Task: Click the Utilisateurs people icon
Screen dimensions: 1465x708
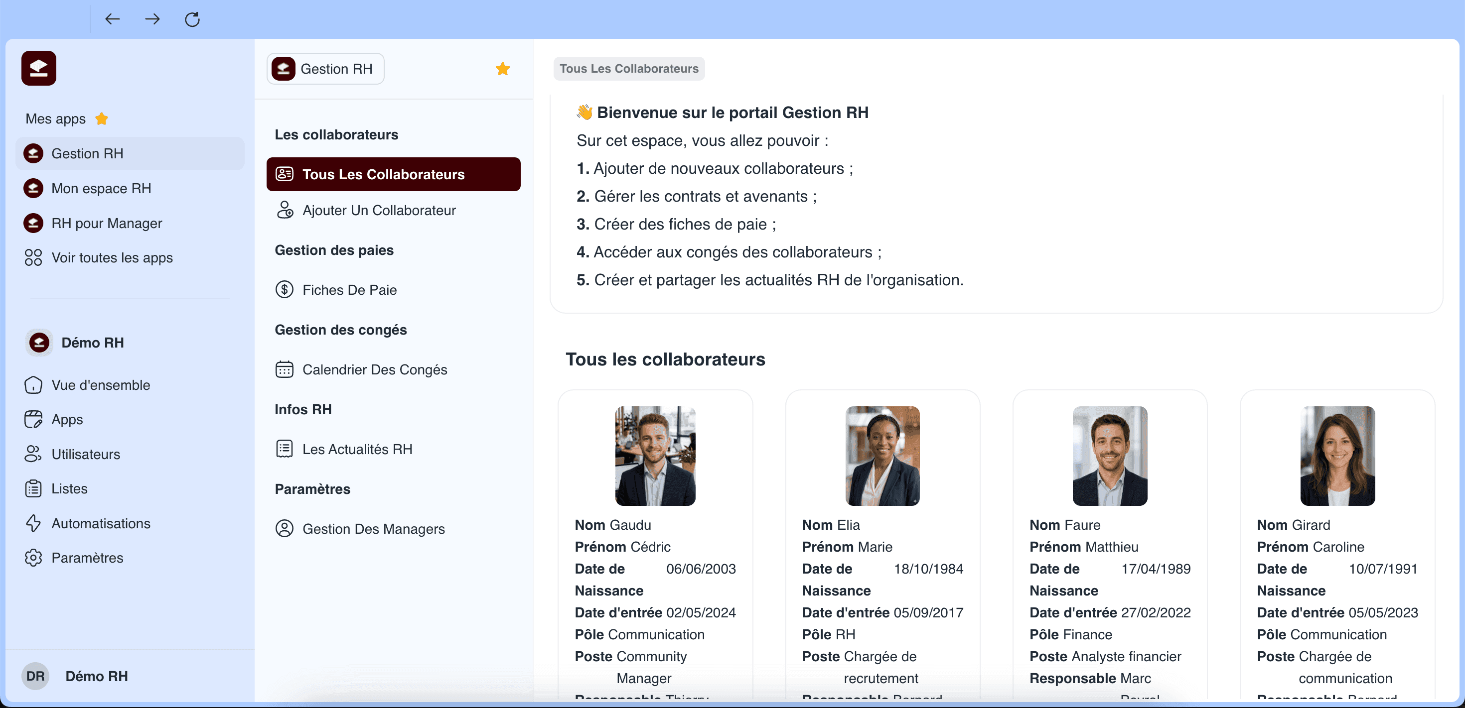Action: point(33,454)
